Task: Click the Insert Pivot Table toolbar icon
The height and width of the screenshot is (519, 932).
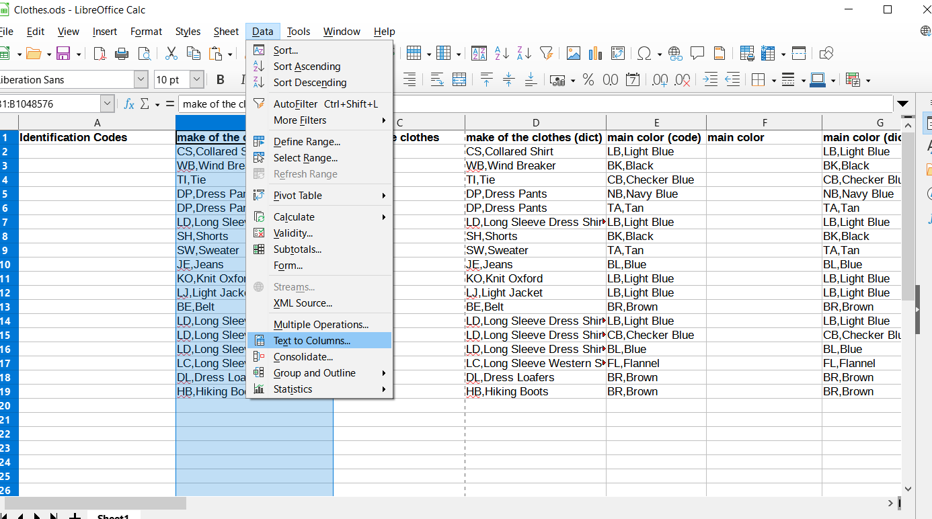Action: (617, 54)
